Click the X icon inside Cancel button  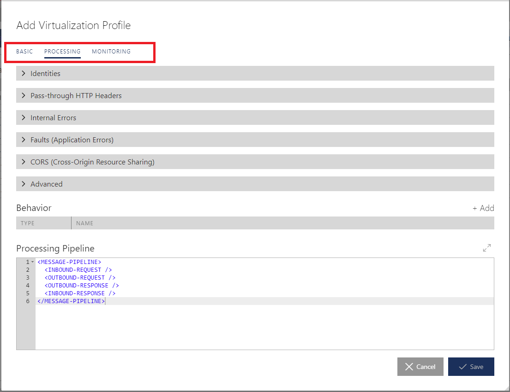(x=410, y=367)
